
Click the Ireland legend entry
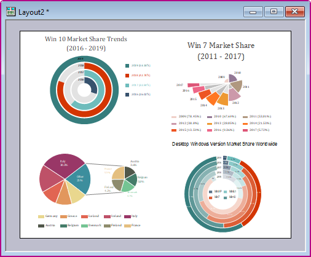112,216
